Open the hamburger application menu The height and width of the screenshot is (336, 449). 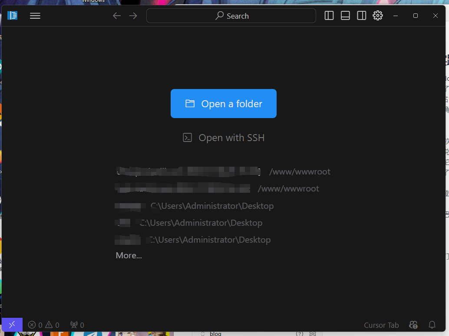[x=35, y=16]
